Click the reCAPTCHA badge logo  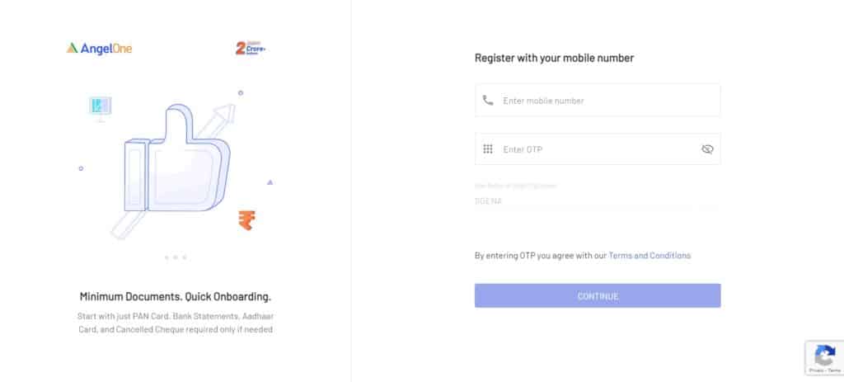(x=824, y=355)
